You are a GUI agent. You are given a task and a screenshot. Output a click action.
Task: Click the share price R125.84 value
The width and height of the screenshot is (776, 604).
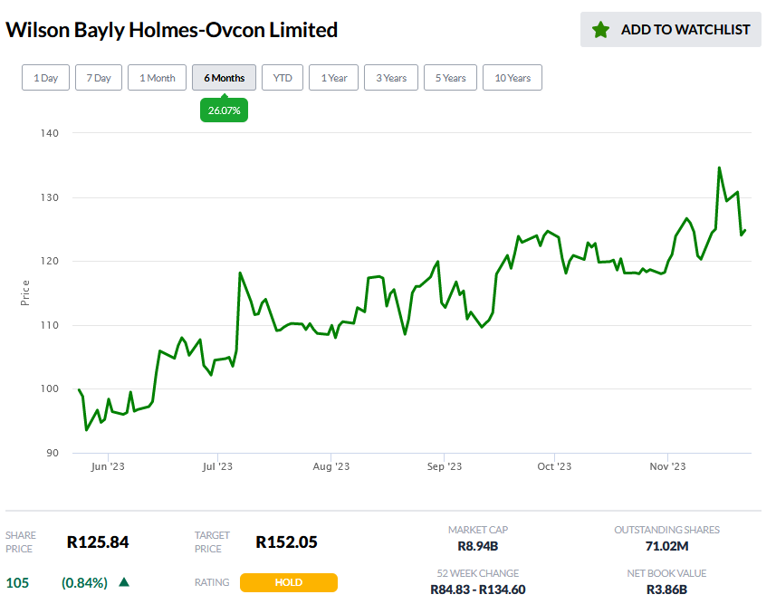click(x=98, y=542)
